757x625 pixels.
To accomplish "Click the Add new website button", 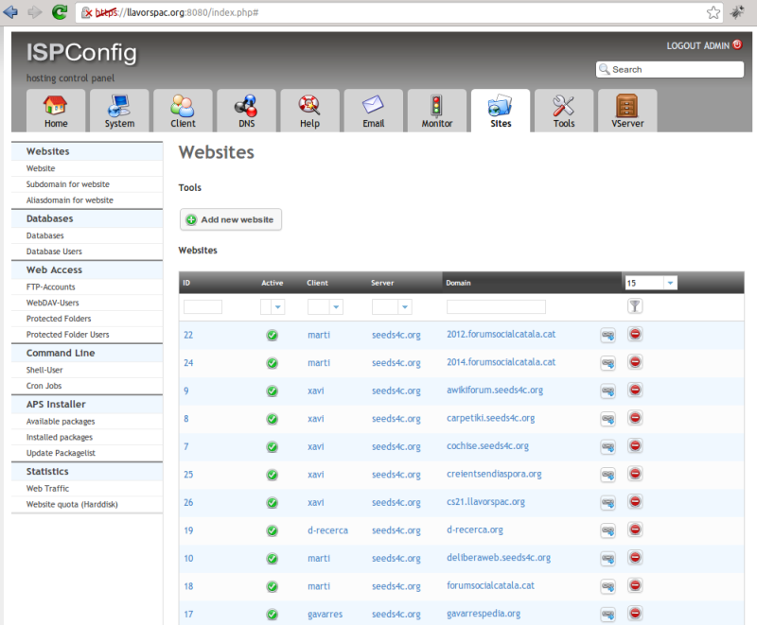I will point(230,219).
